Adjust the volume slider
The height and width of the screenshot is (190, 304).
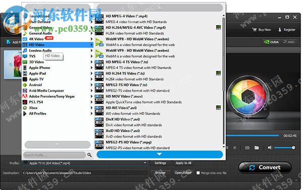pyautogui.click(x=284, y=148)
